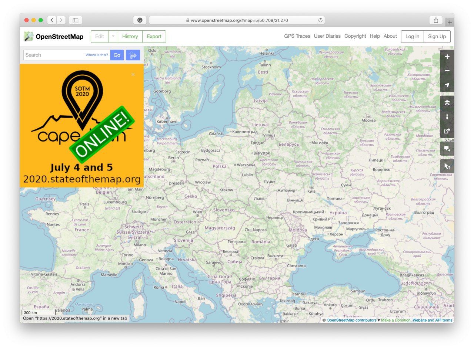Click the Magyarország country label
The height and width of the screenshot is (349, 474).
pyautogui.click(x=220, y=228)
